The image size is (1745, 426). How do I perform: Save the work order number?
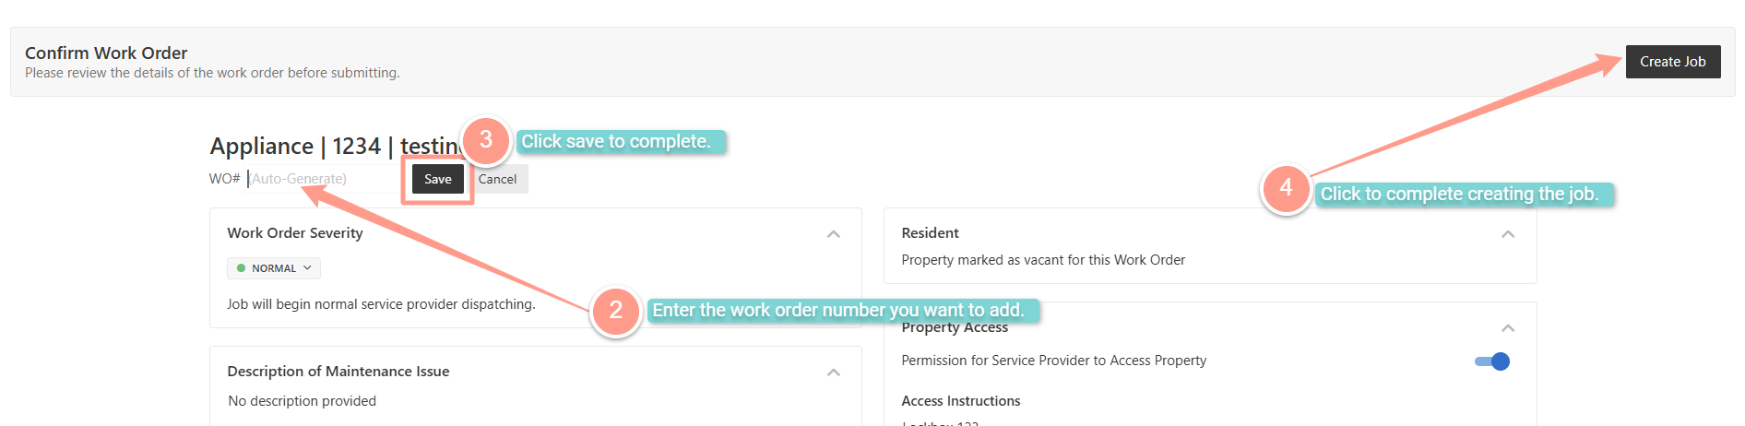[x=438, y=179]
